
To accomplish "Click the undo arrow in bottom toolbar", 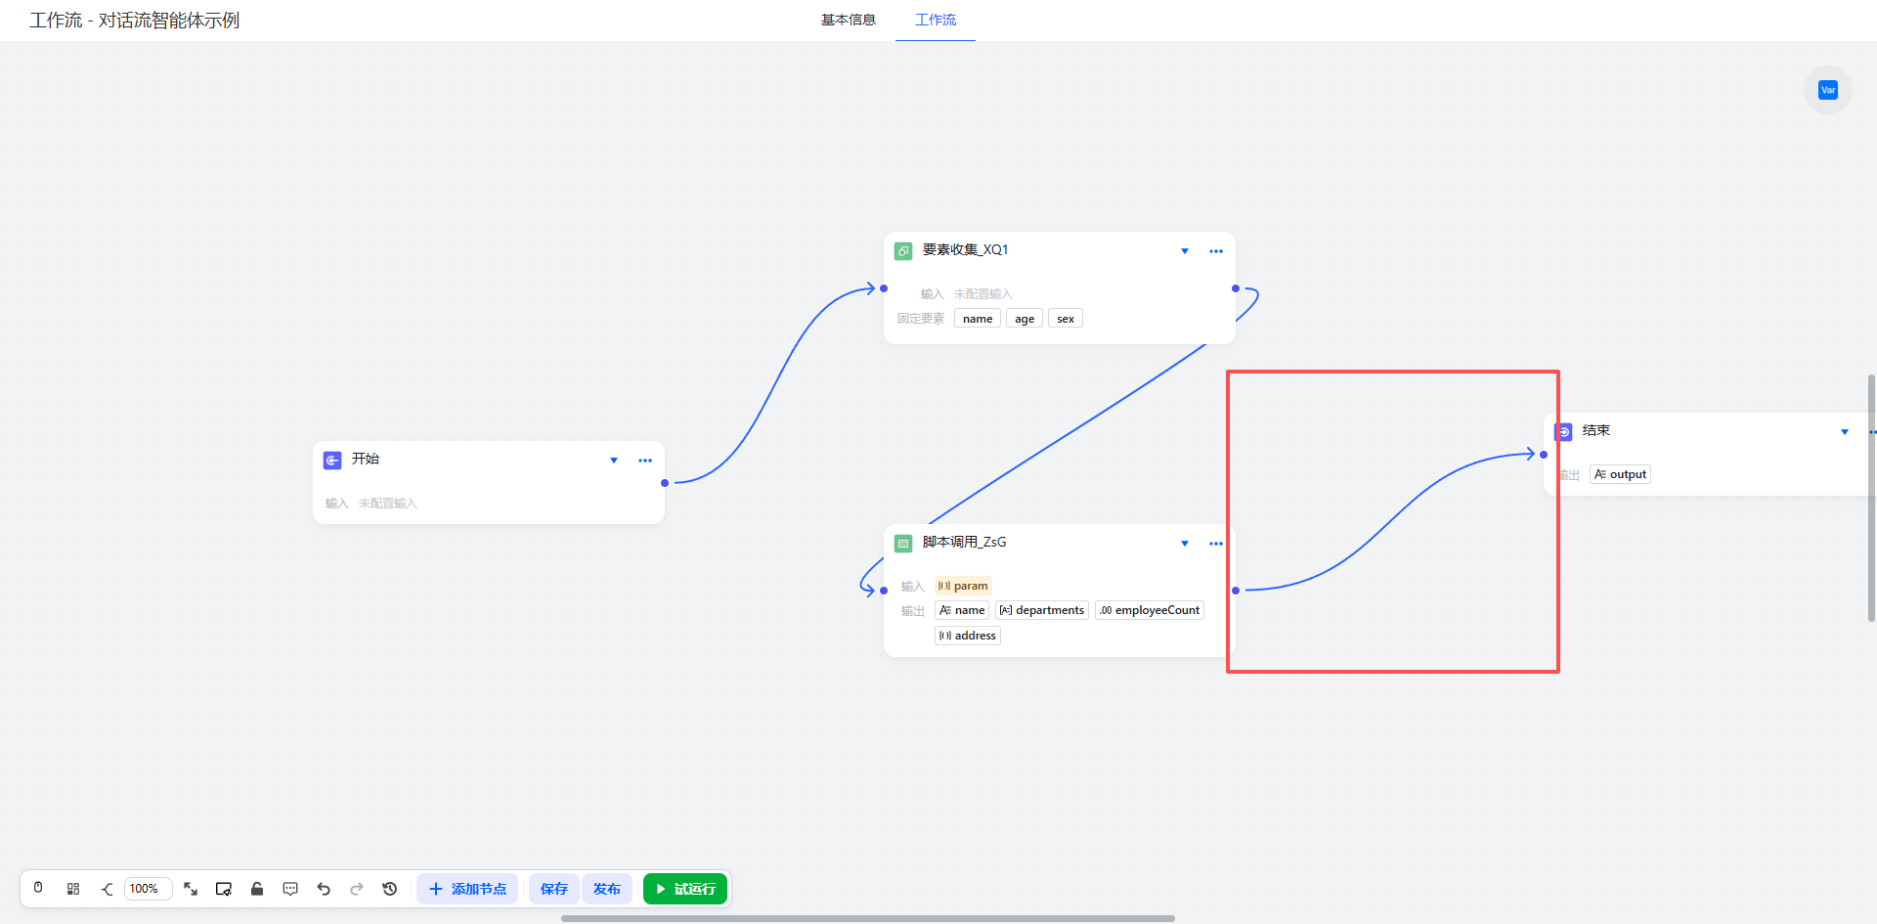I will (x=324, y=889).
